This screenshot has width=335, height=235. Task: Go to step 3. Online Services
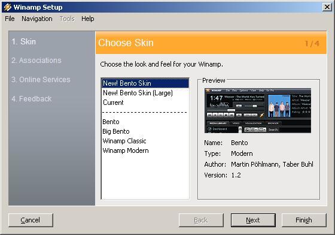click(x=41, y=80)
